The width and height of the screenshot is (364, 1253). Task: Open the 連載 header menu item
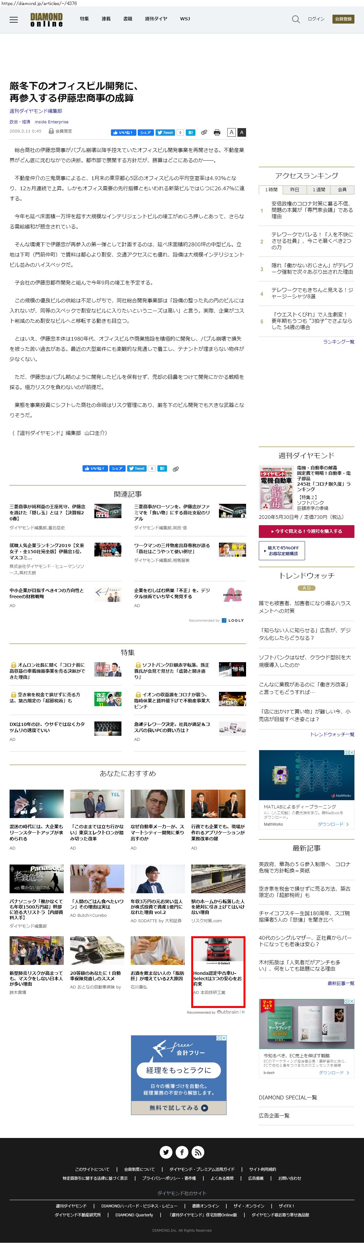point(106,19)
